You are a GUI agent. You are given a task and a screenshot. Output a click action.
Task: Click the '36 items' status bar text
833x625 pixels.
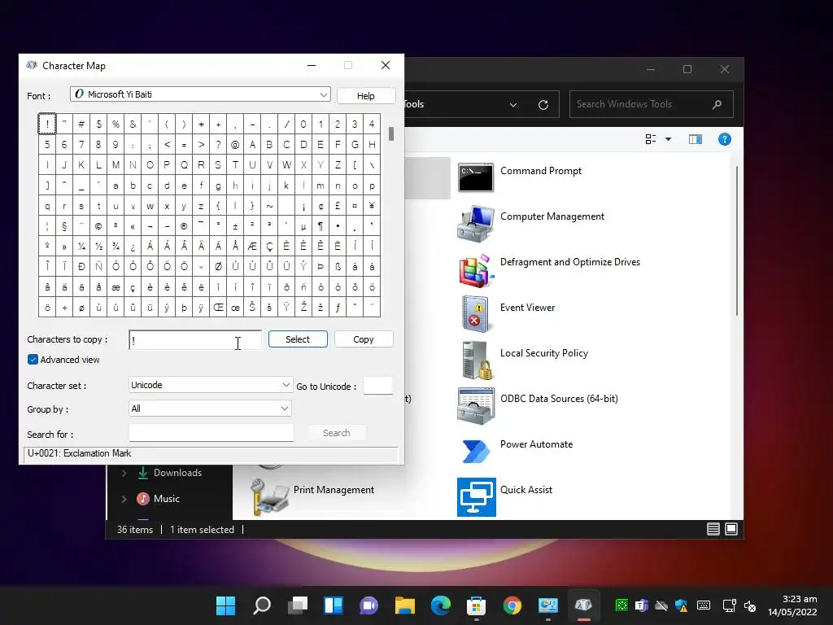pos(135,529)
